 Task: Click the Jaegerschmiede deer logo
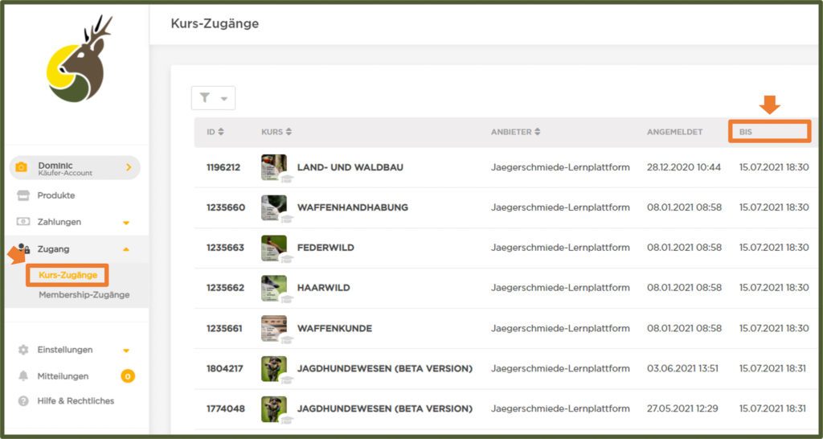pyautogui.click(x=80, y=59)
